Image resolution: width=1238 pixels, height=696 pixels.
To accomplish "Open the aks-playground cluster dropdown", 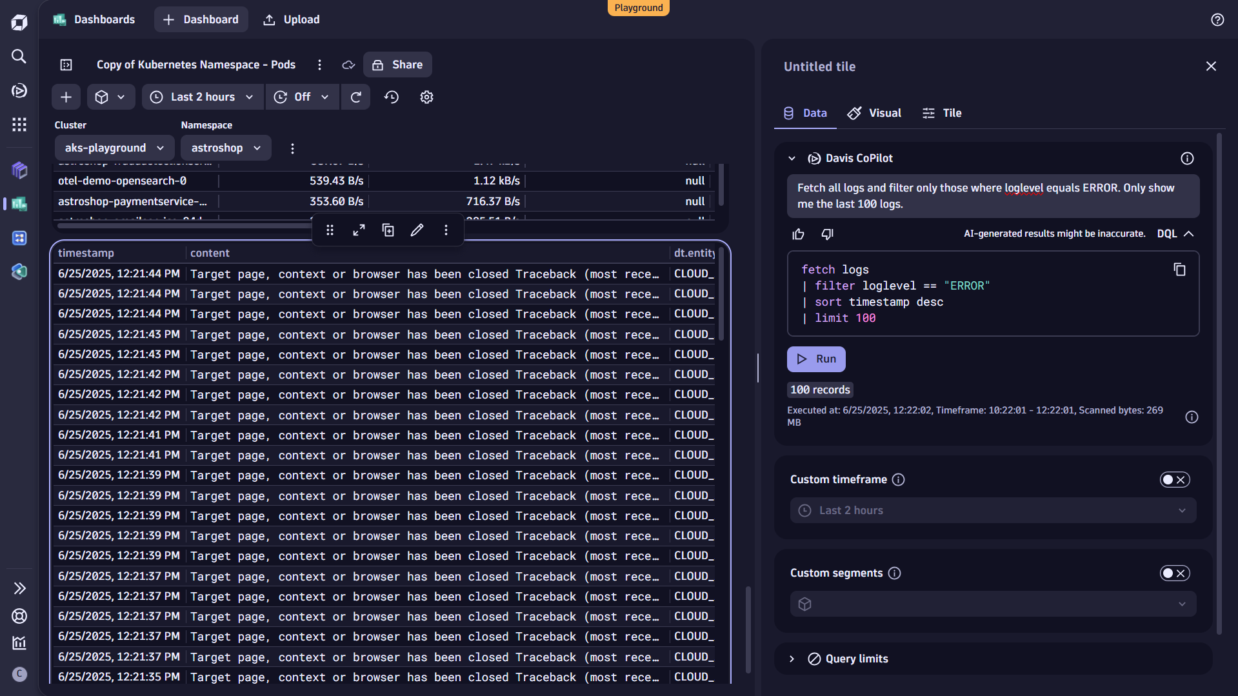I will point(114,147).
